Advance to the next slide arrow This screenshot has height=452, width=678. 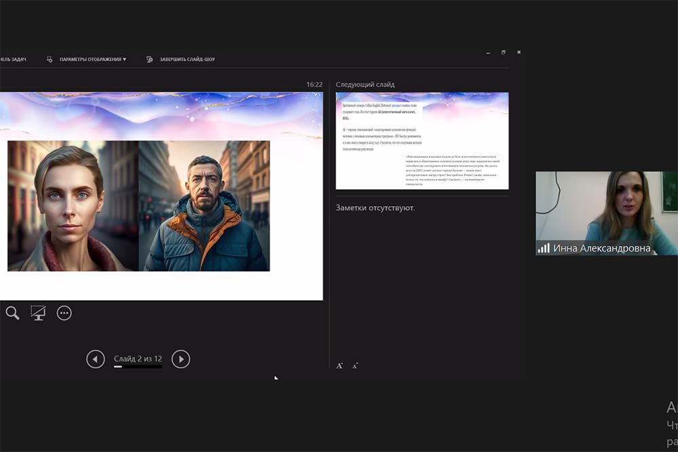tap(180, 359)
